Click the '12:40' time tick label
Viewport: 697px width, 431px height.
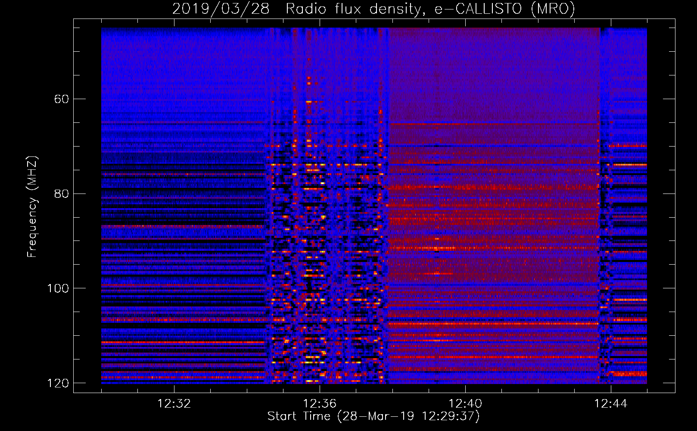465,404
